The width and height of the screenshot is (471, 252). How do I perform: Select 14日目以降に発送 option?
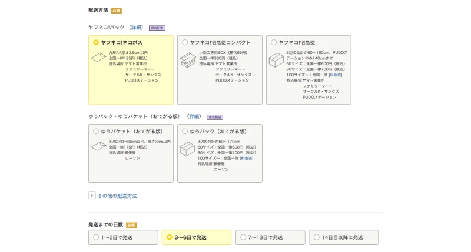pos(317,237)
